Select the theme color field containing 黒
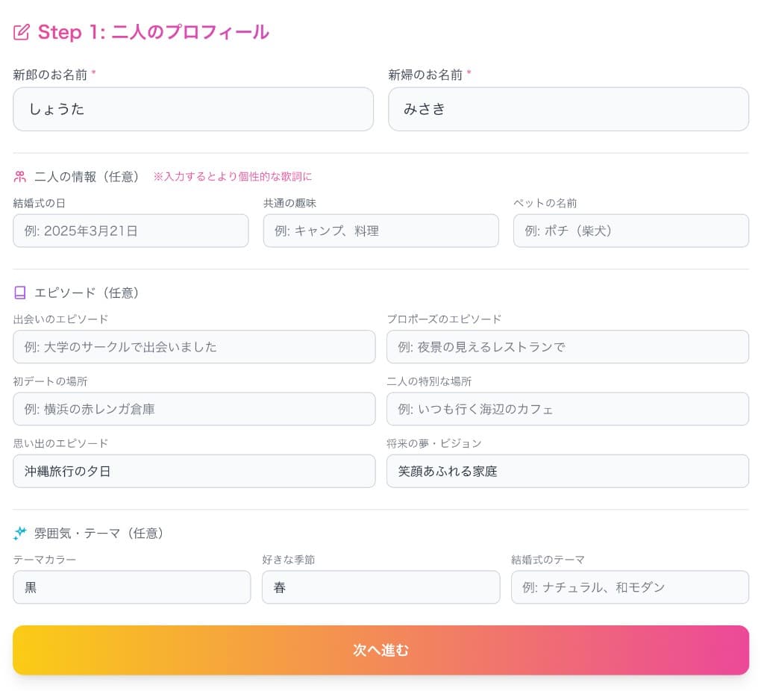Screen dimensions: 764x691 pyautogui.click(x=132, y=587)
